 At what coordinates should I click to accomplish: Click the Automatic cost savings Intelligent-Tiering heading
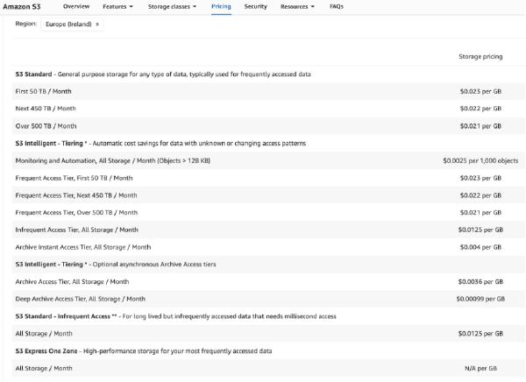[160, 143]
